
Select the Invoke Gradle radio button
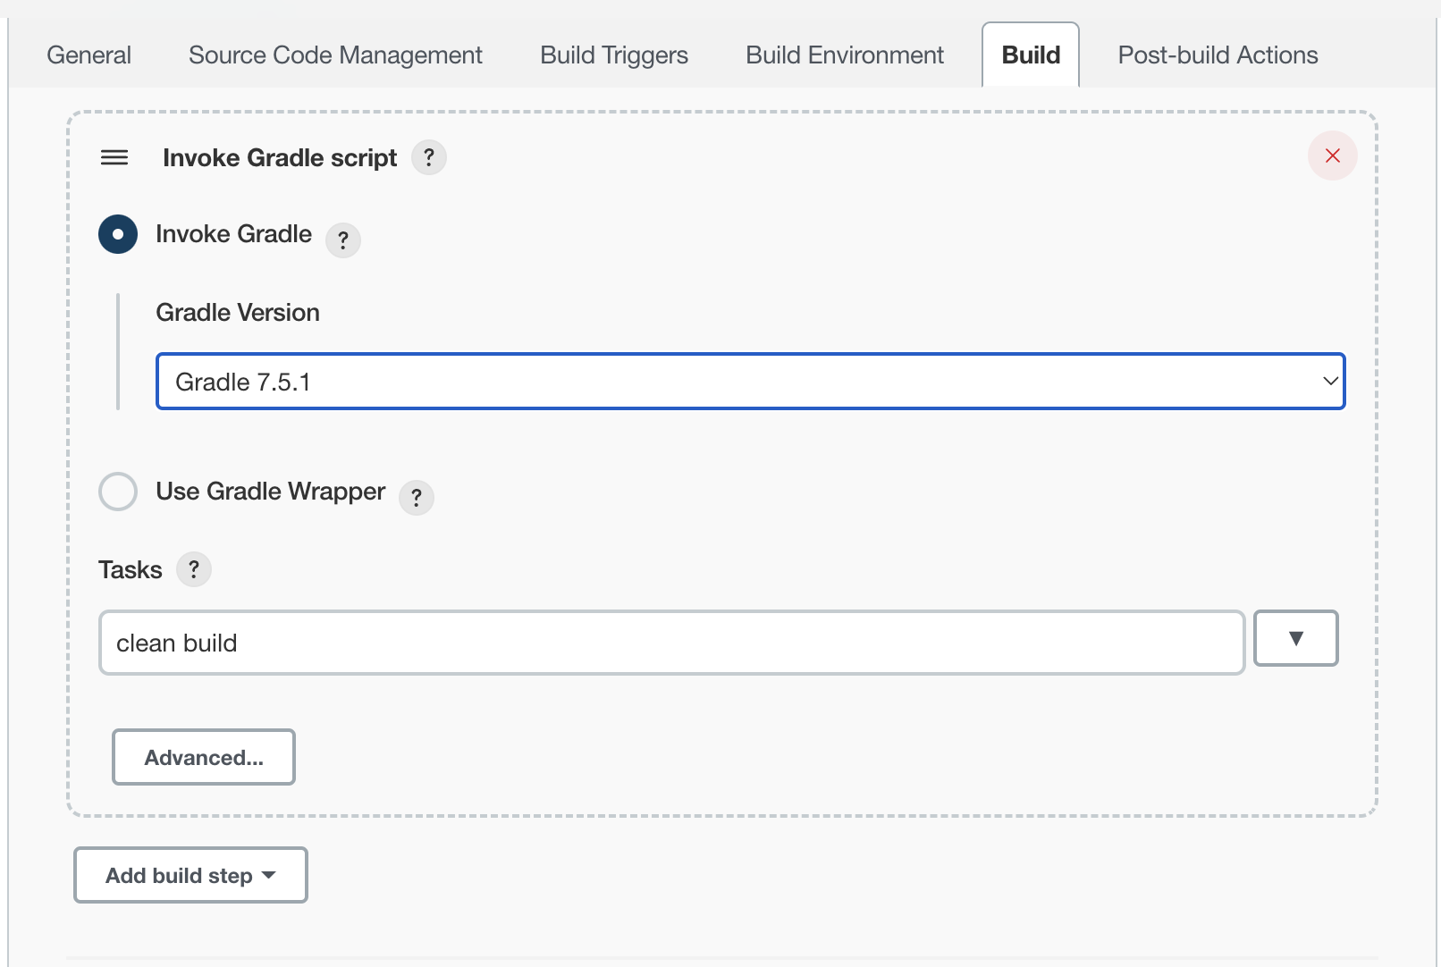(117, 234)
